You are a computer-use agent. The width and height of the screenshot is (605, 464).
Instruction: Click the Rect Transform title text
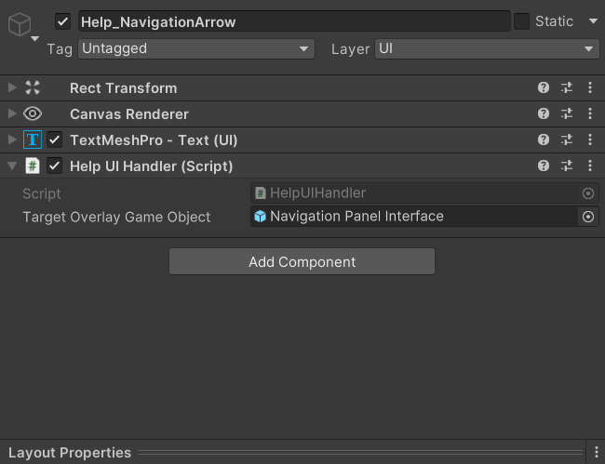124,88
